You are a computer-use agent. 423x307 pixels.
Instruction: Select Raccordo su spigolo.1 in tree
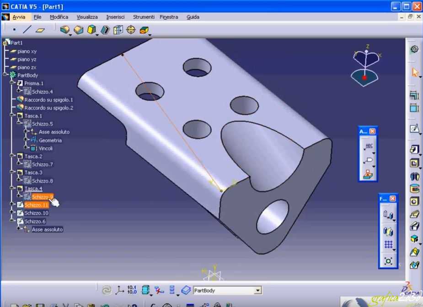(x=48, y=99)
